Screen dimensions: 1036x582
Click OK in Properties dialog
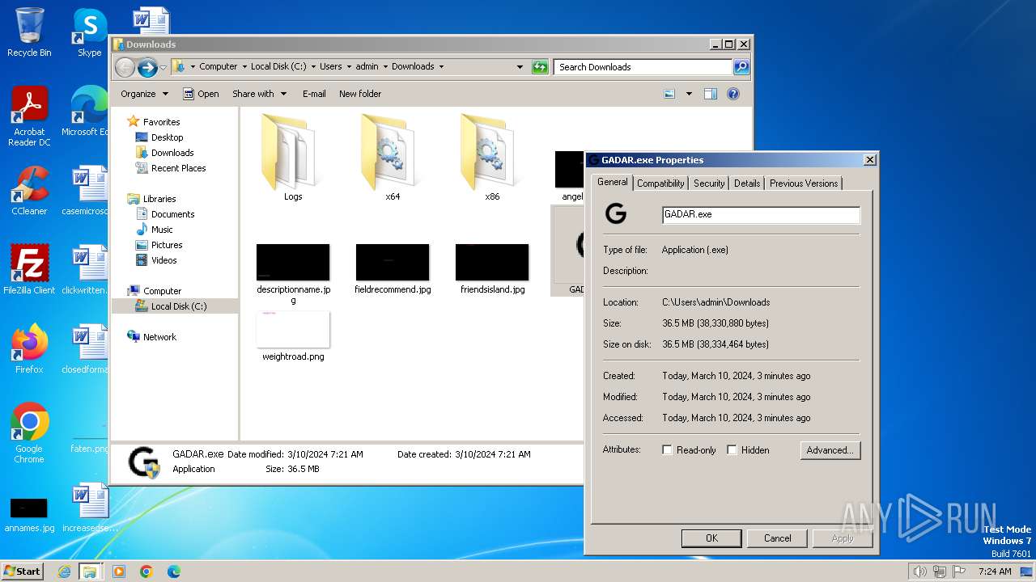(x=711, y=538)
